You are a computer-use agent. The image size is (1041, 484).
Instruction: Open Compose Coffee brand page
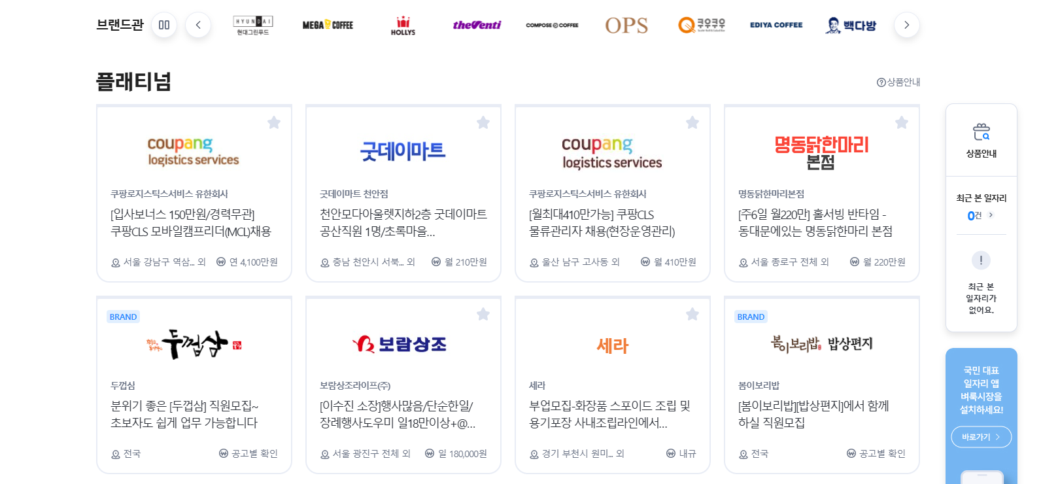tap(552, 25)
